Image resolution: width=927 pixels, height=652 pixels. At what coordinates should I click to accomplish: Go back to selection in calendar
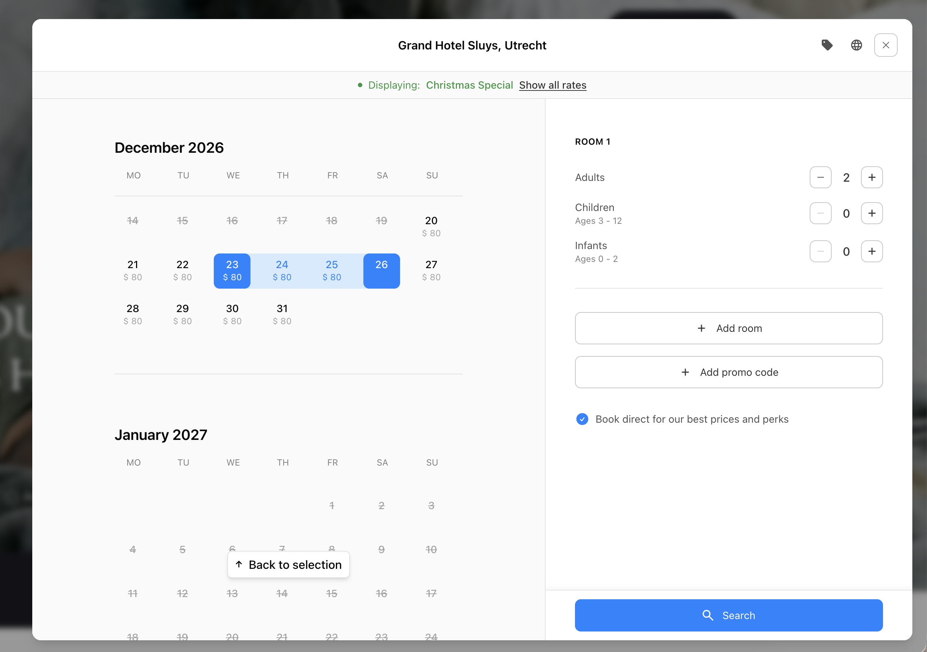pyautogui.click(x=288, y=564)
